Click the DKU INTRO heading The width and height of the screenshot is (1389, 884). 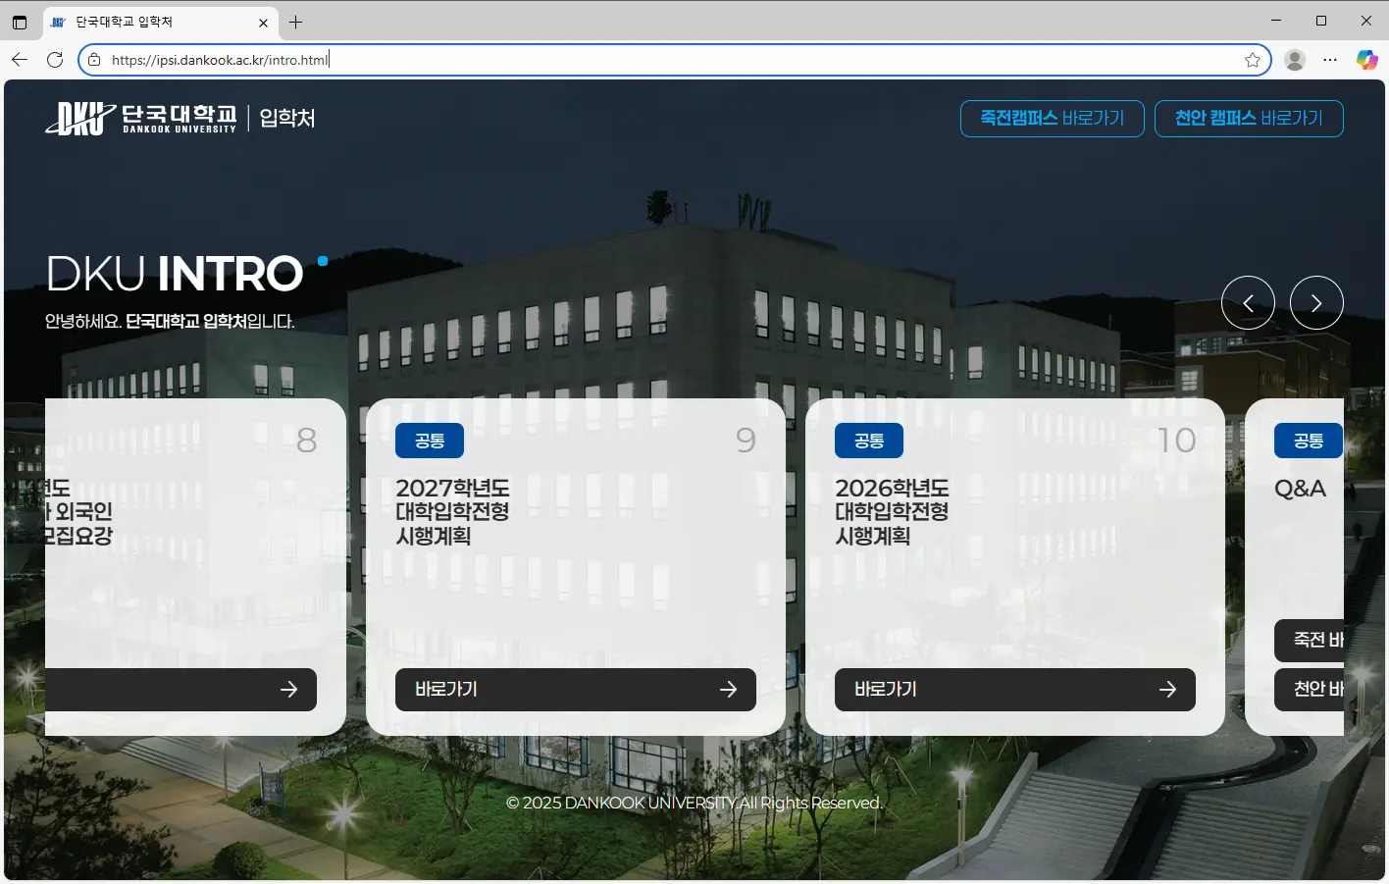click(175, 274)
